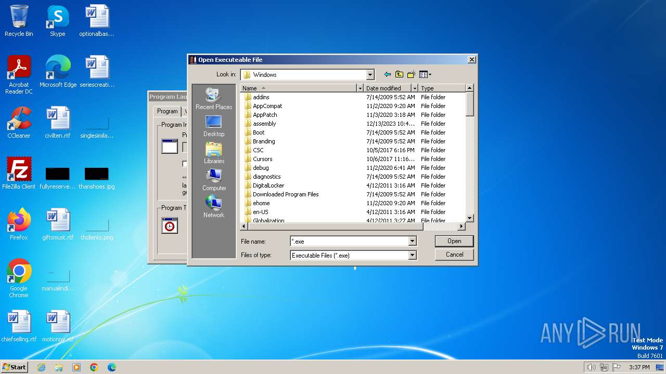Open the view menu icon in dialog

click(x=425, y=74)
